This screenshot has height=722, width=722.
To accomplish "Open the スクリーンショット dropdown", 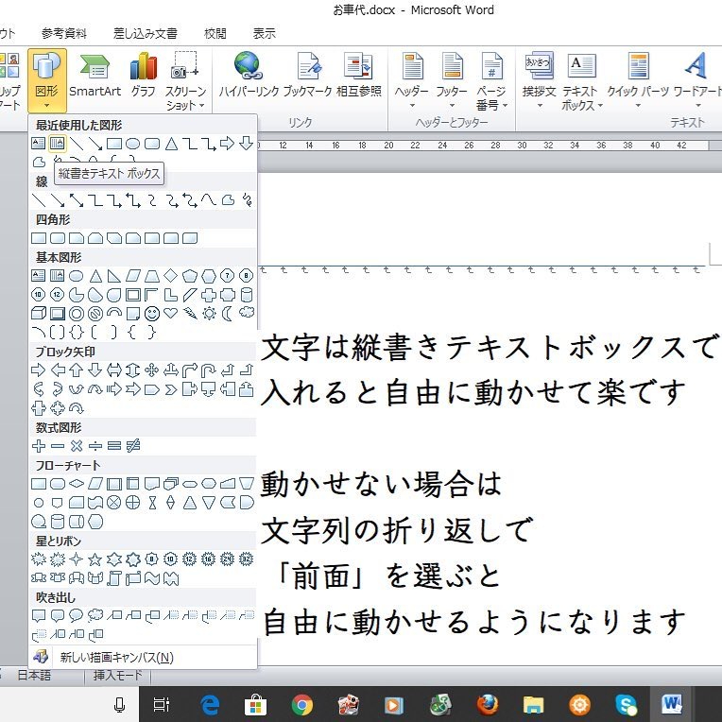I will [x=185, y=80].
